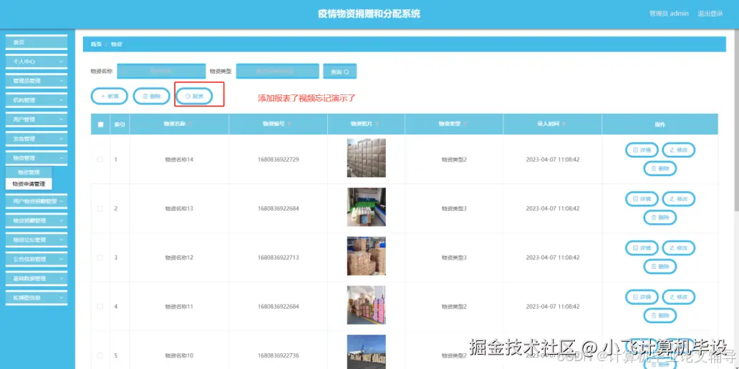
Task: Expand the 公告信息管理 sidebar menu
Action: click(37, 260)
